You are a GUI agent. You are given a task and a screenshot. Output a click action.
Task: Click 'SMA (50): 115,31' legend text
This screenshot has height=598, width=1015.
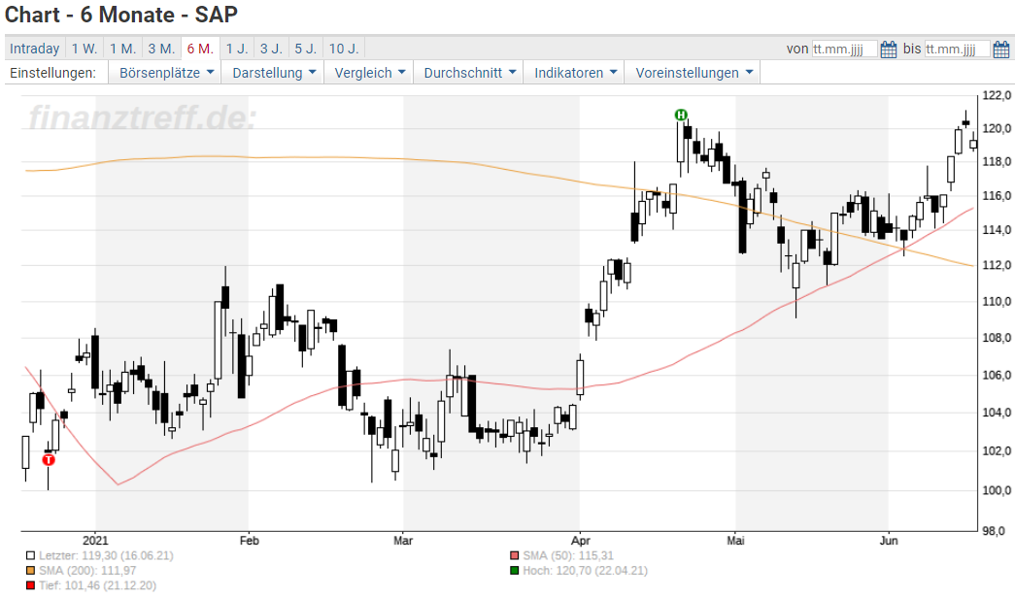tap(568, 556)
